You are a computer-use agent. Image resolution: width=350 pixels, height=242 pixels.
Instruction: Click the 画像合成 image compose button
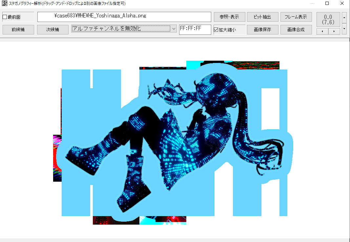pyautogui.click(x=296, y=30)
